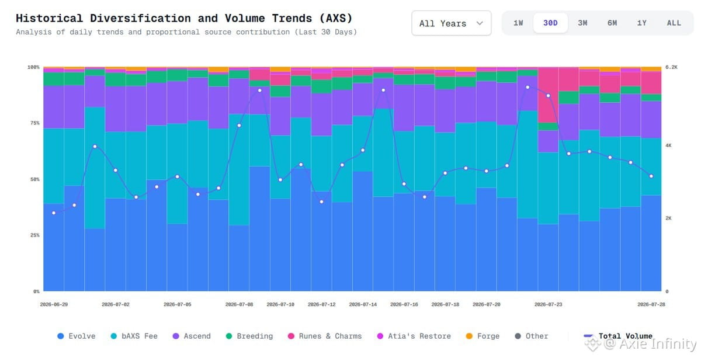Toggle Atia's Restore legend entry
This screenshot has width=701, height=358.
pyautogui.click(x=414, y=336)
